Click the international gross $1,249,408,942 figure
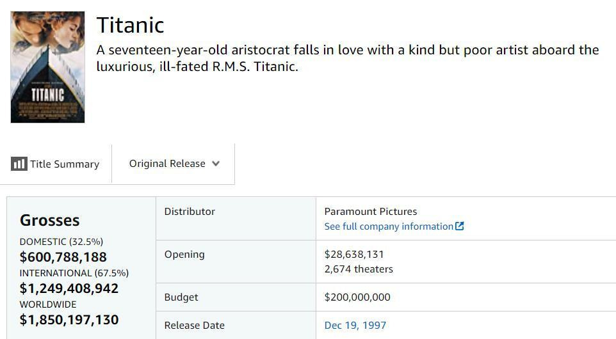Image resolution: width=616 pixels, height=339 pixels. coord(69,288)
